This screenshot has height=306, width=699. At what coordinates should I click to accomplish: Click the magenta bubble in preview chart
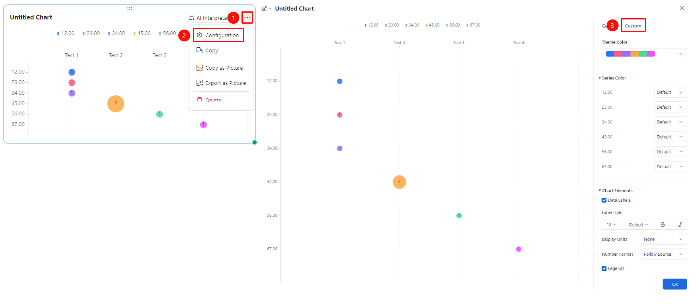[519, 249]
